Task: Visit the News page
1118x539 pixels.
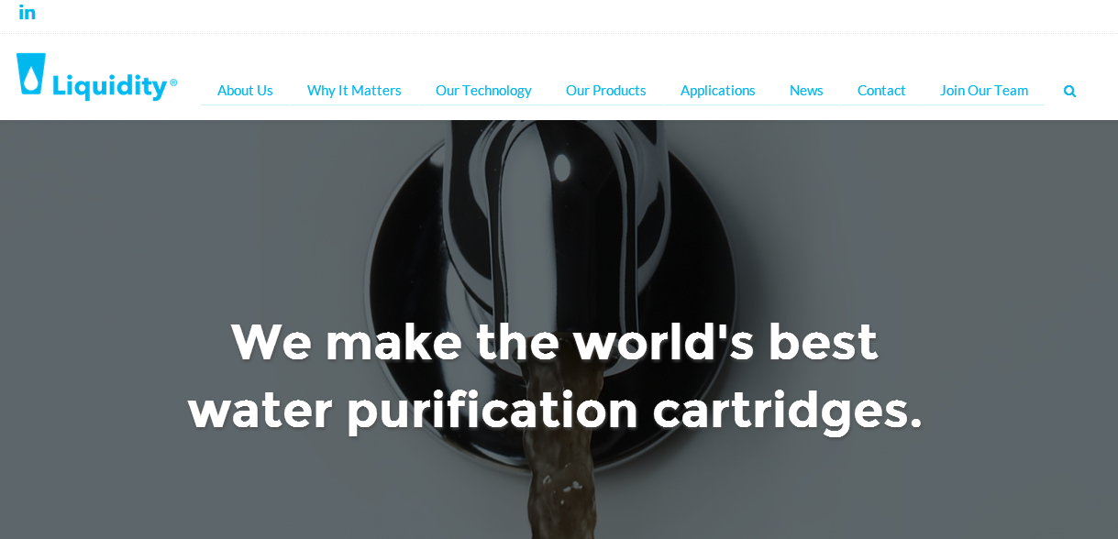Action: tap(806, 90)
